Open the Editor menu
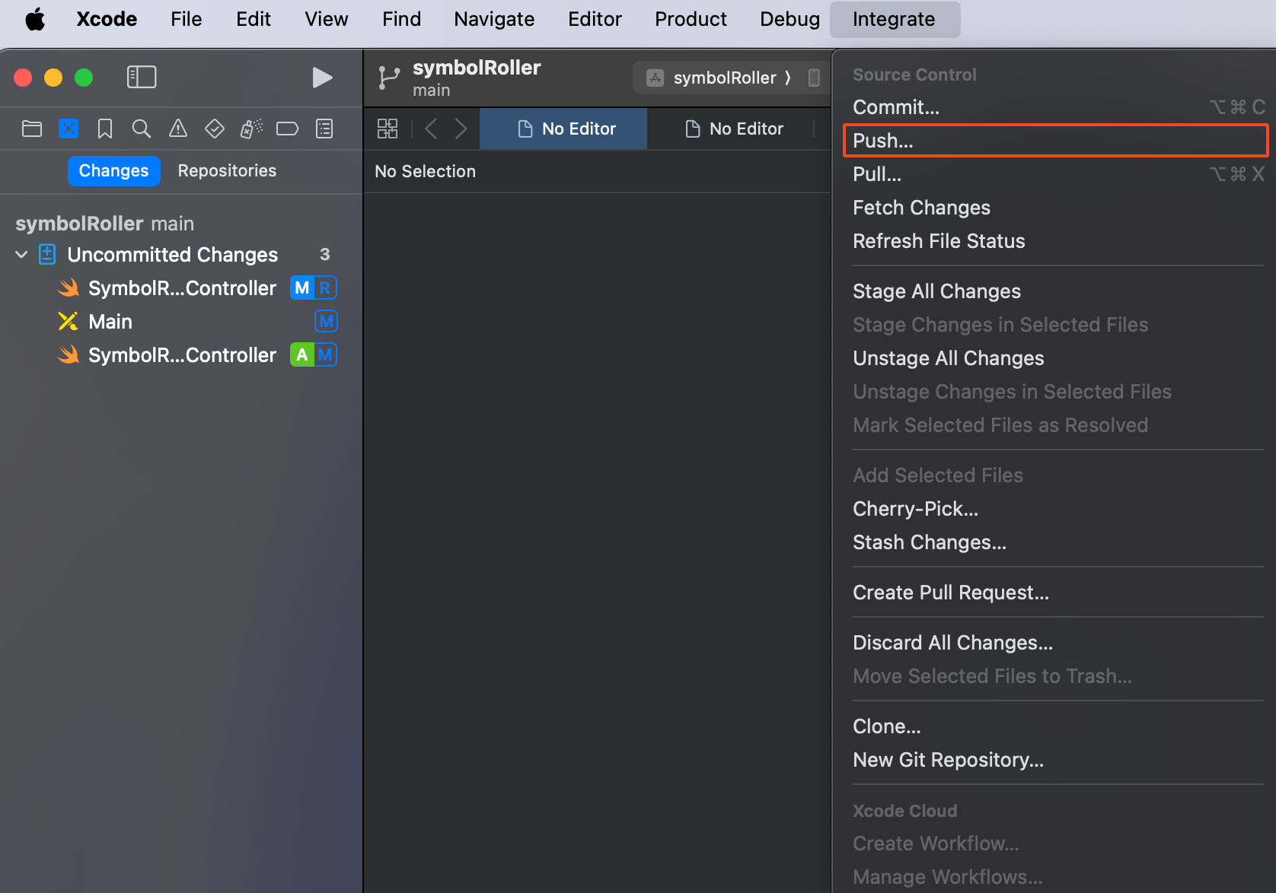This screenshot has width=1276, height=893. [595, 19]
